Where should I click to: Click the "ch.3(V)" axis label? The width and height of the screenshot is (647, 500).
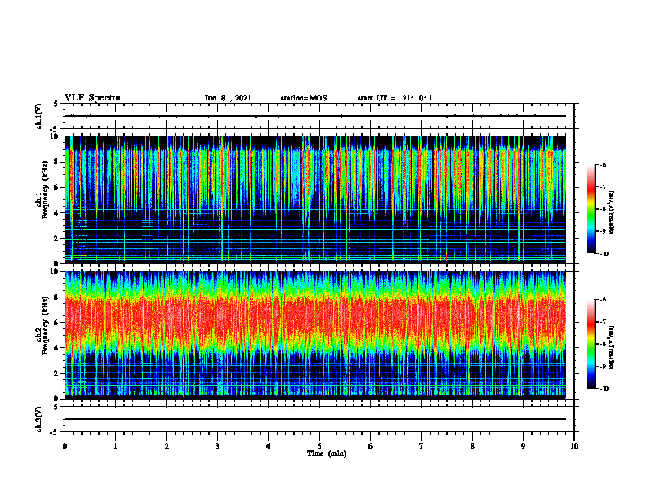[39, 420]
